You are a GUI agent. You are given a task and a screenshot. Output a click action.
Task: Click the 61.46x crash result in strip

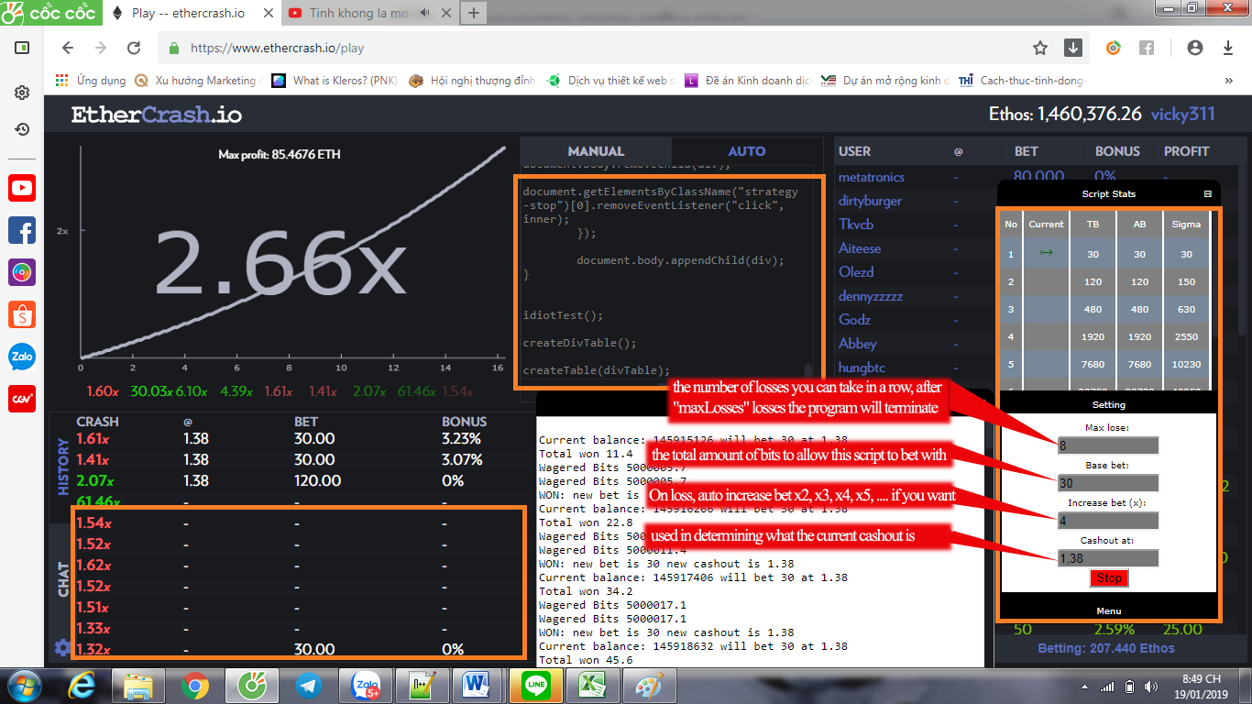click(416, 391)
